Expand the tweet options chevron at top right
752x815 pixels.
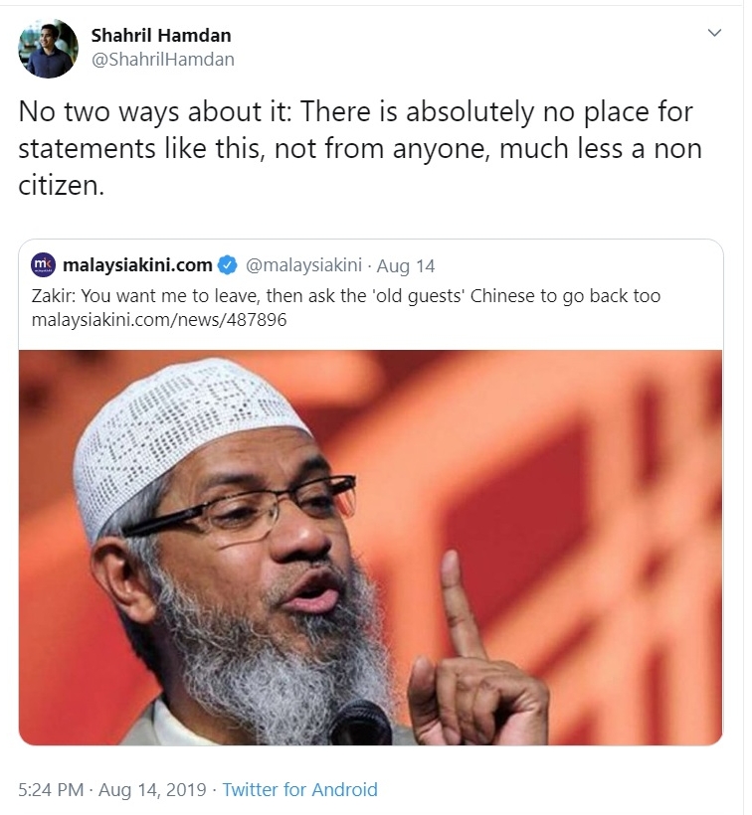(x=715, y=33)
